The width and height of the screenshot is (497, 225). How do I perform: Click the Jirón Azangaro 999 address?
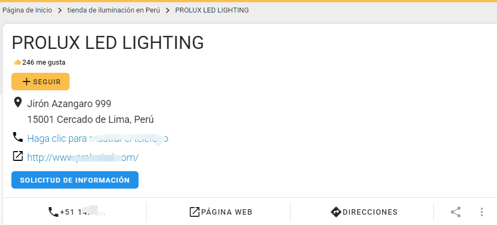pos(69,103)
